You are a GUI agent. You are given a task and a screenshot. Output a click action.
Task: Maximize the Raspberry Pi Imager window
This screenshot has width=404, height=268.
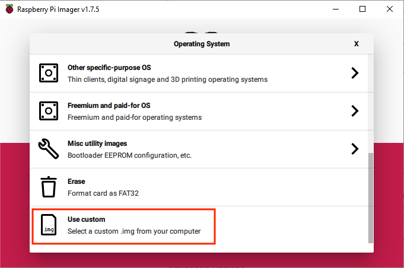[362, 9]
